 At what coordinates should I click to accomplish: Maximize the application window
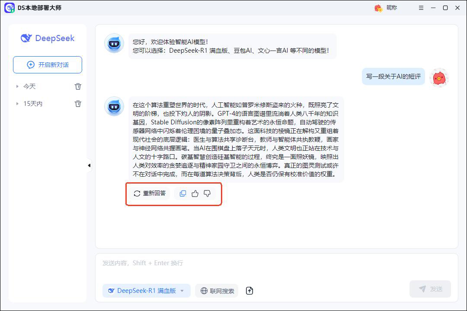point(445,8)
